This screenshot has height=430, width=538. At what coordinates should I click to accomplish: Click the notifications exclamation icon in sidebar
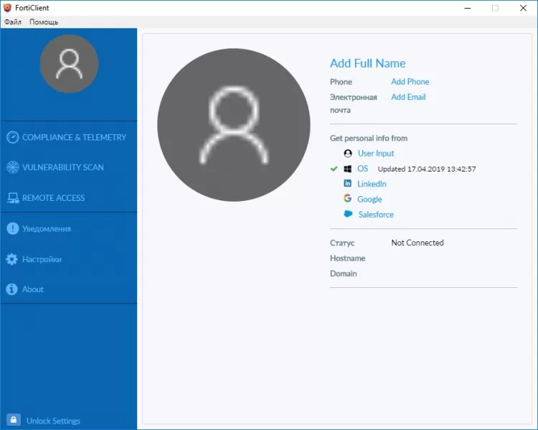point(12,229)
